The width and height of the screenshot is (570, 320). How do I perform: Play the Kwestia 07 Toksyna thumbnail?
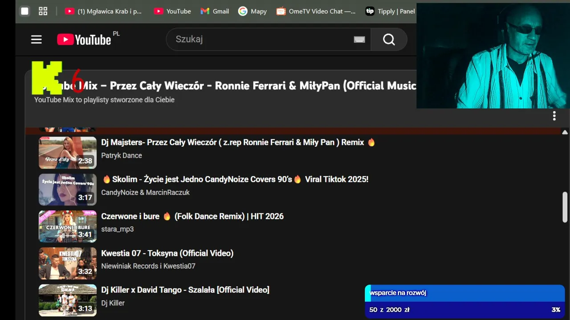coord(68,263)
